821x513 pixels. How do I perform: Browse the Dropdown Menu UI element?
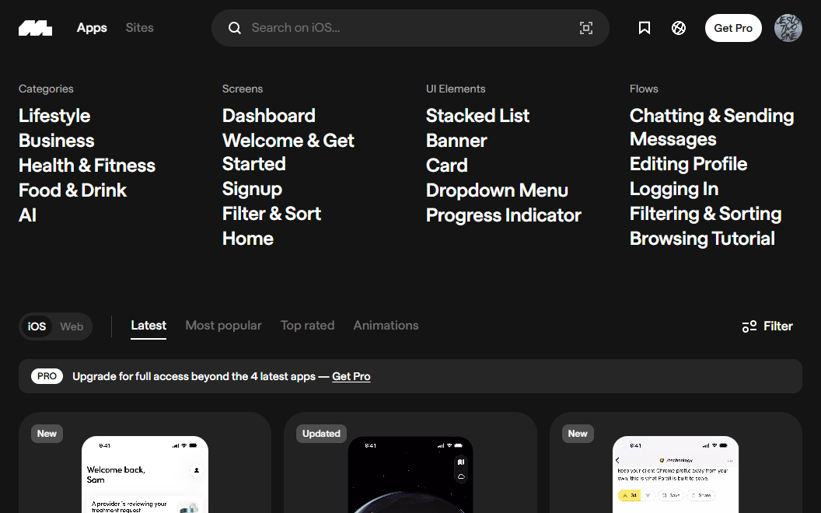pyautogui.click(x=497, y=190)
